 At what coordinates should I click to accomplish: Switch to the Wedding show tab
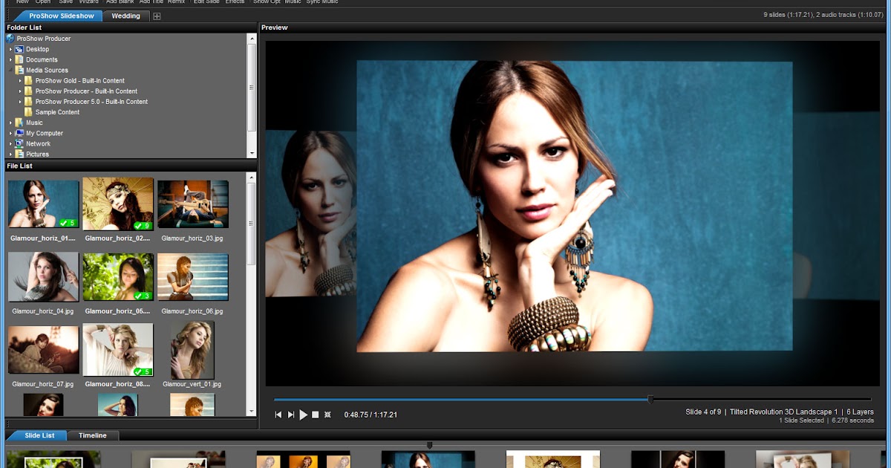coord(126,16)
